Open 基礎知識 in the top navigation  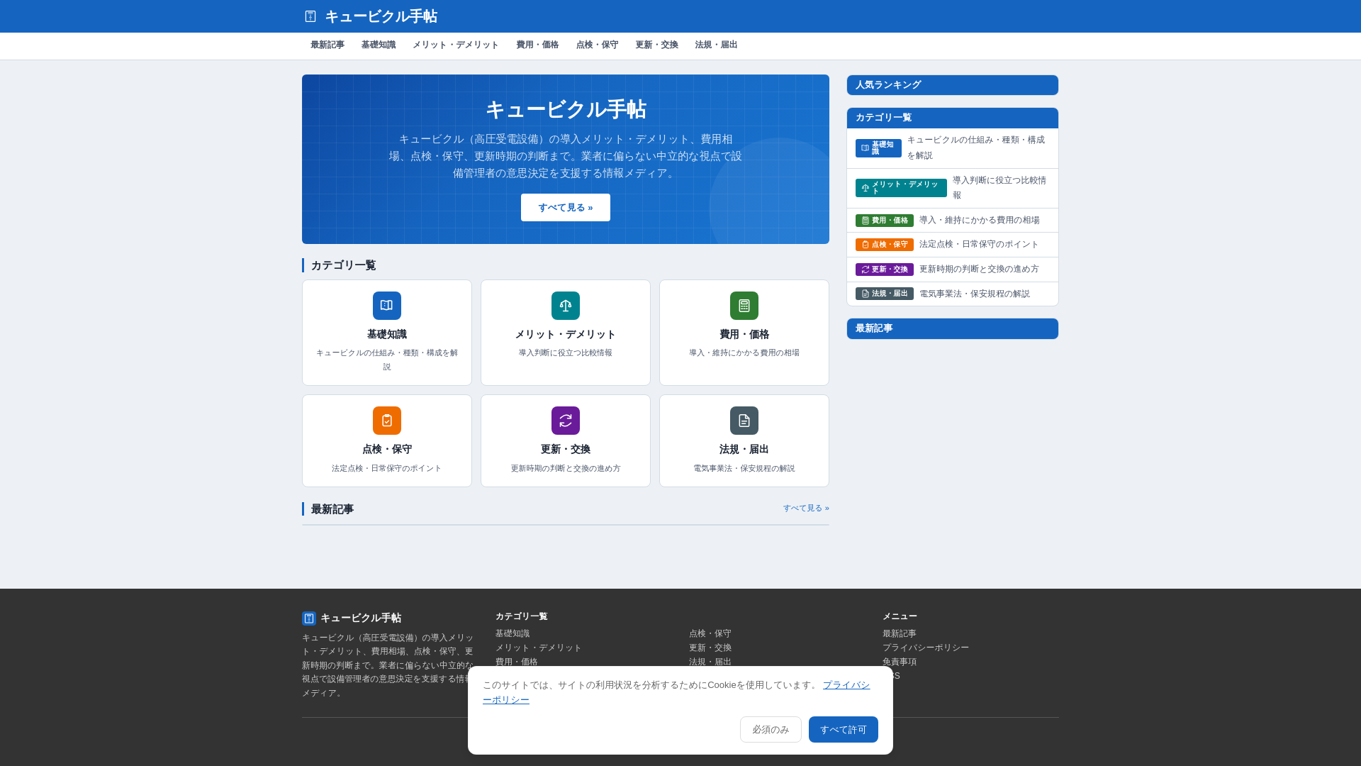click(379, 45)
